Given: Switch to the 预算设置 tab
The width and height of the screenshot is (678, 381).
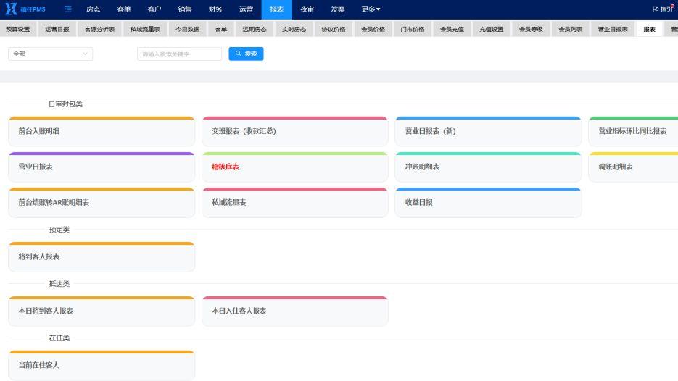Looking at the screenshot, I should 18,30.
